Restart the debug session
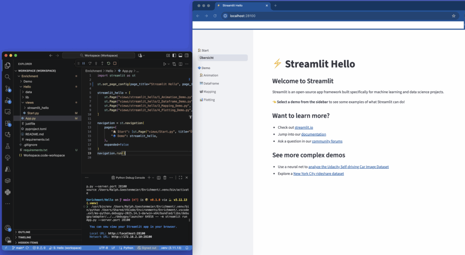Screen dimensions: 465x255 109,64
